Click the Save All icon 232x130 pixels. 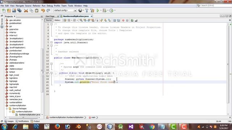(x=19, y=10)
